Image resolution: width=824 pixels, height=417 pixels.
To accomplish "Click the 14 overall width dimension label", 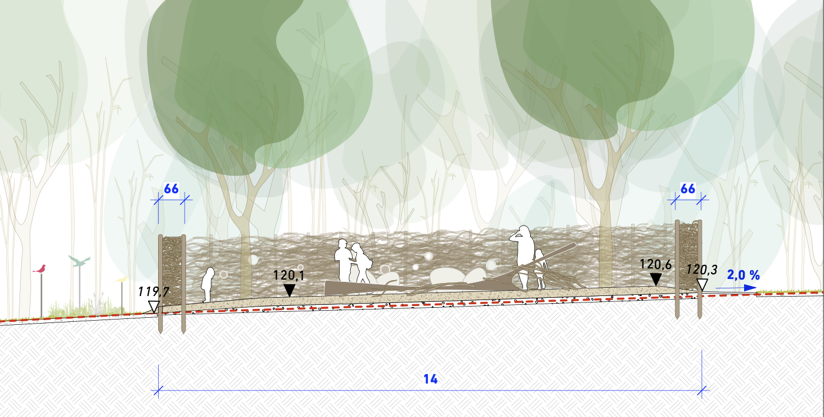I will click(431, 379).
